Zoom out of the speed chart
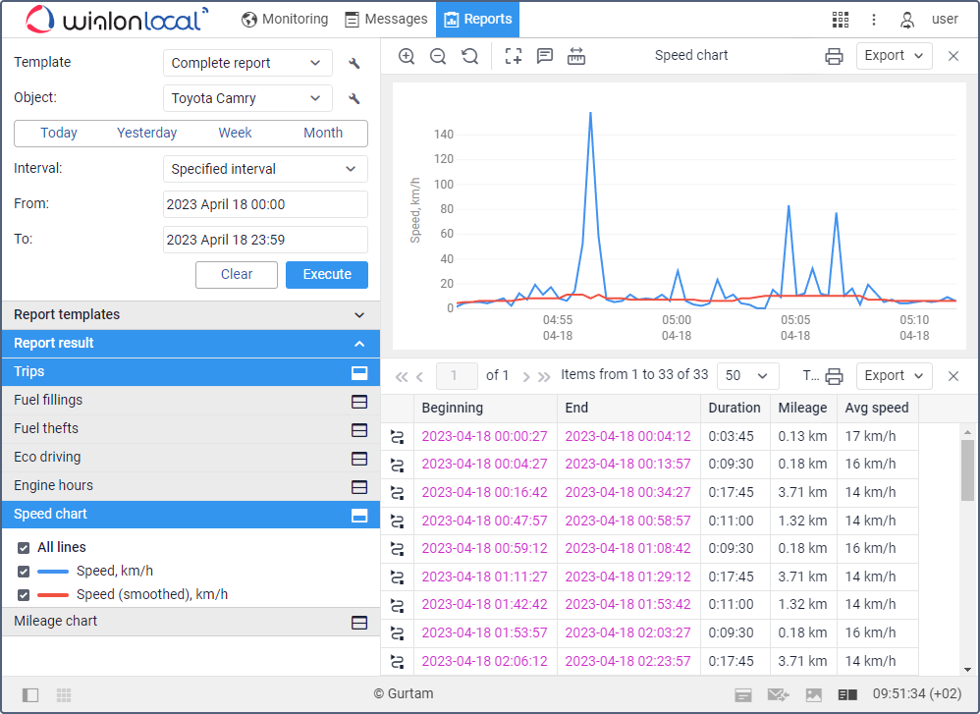The width and height of the screenshot is (980, 714). point(438,56)
